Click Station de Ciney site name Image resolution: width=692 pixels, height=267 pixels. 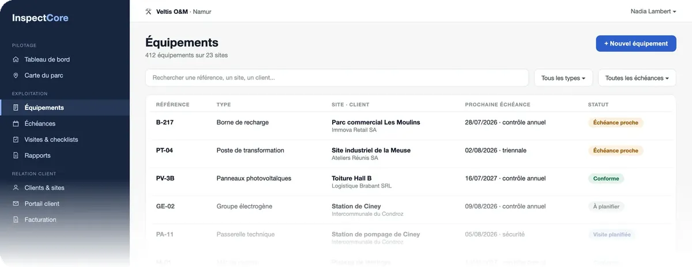(x=356, y=206)
